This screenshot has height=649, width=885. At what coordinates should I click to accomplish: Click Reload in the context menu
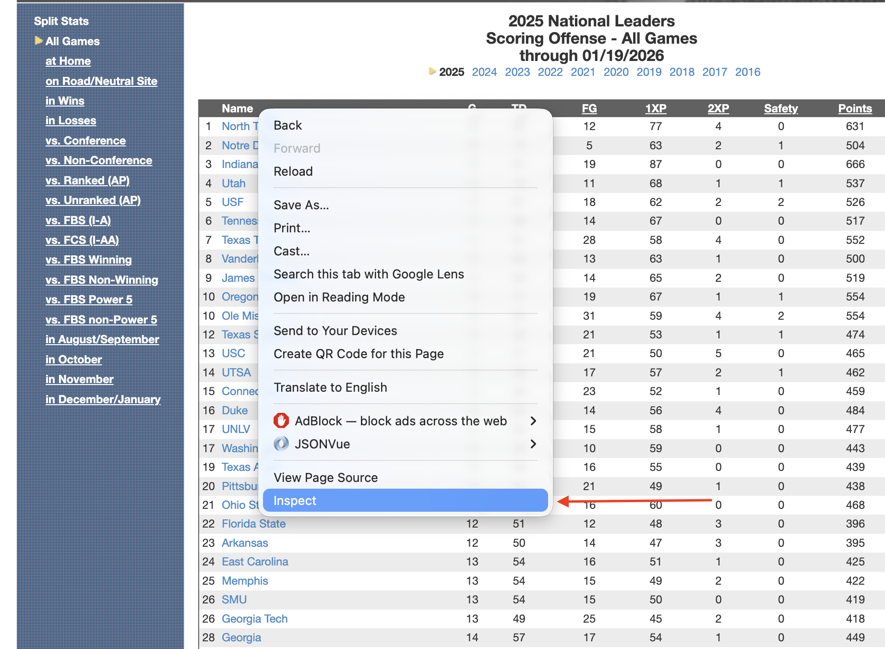point(293,171)
